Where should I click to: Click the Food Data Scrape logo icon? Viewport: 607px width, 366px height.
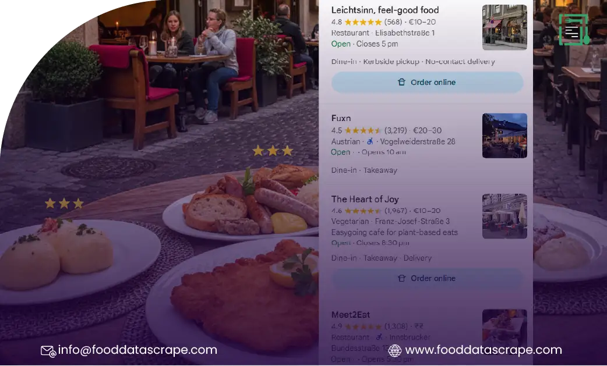pyautogui.click(x=574, y=30)
